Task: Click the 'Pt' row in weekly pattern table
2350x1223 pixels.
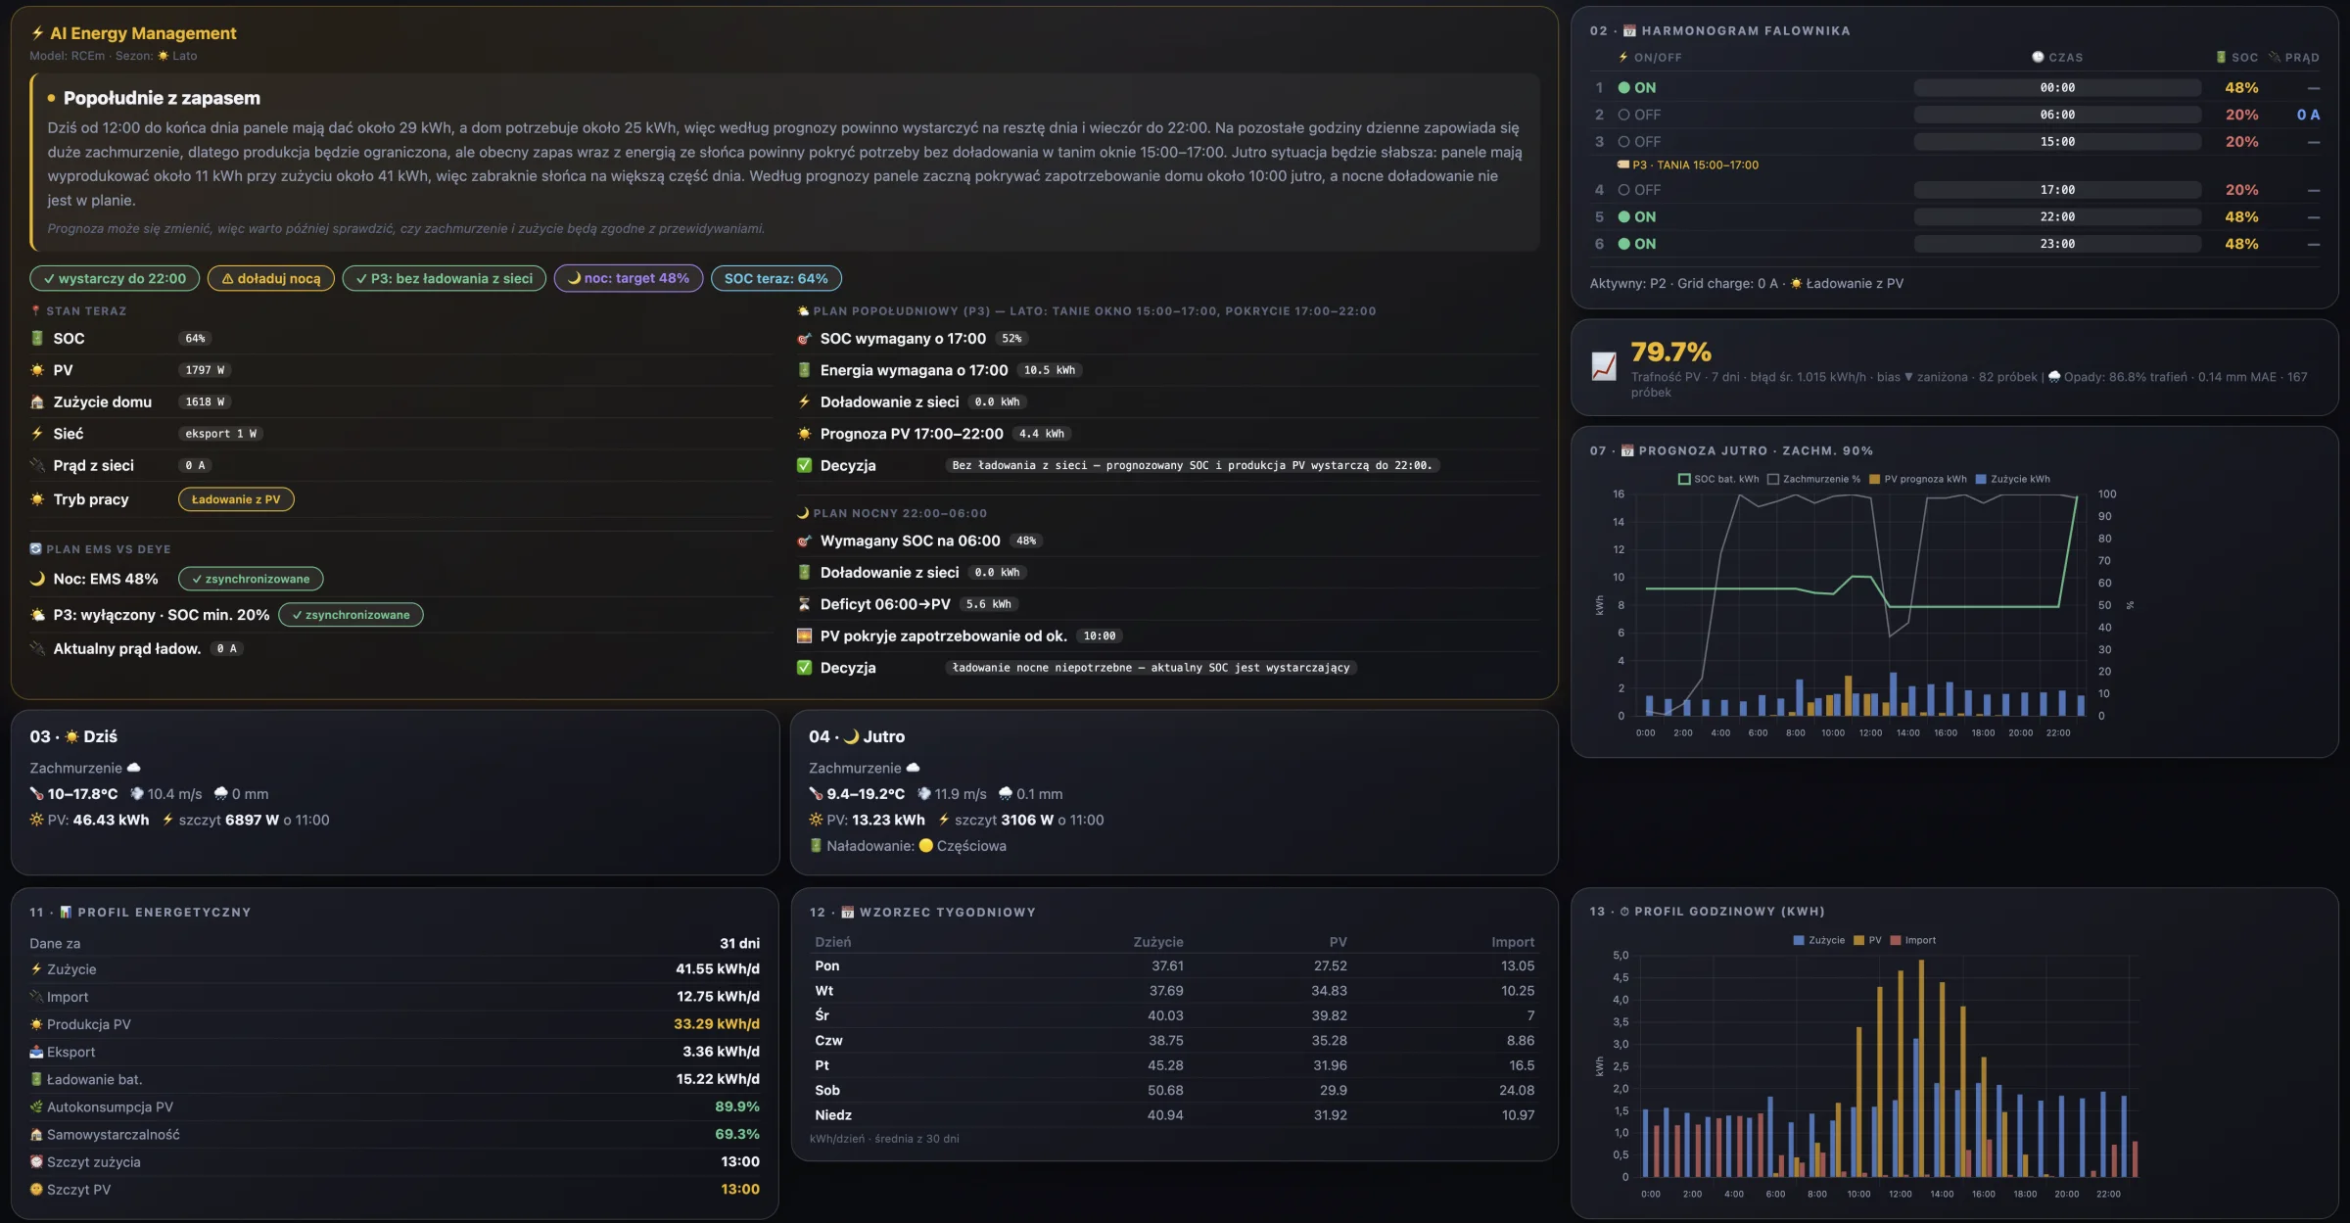Action: click(x=1174, y=1065)
